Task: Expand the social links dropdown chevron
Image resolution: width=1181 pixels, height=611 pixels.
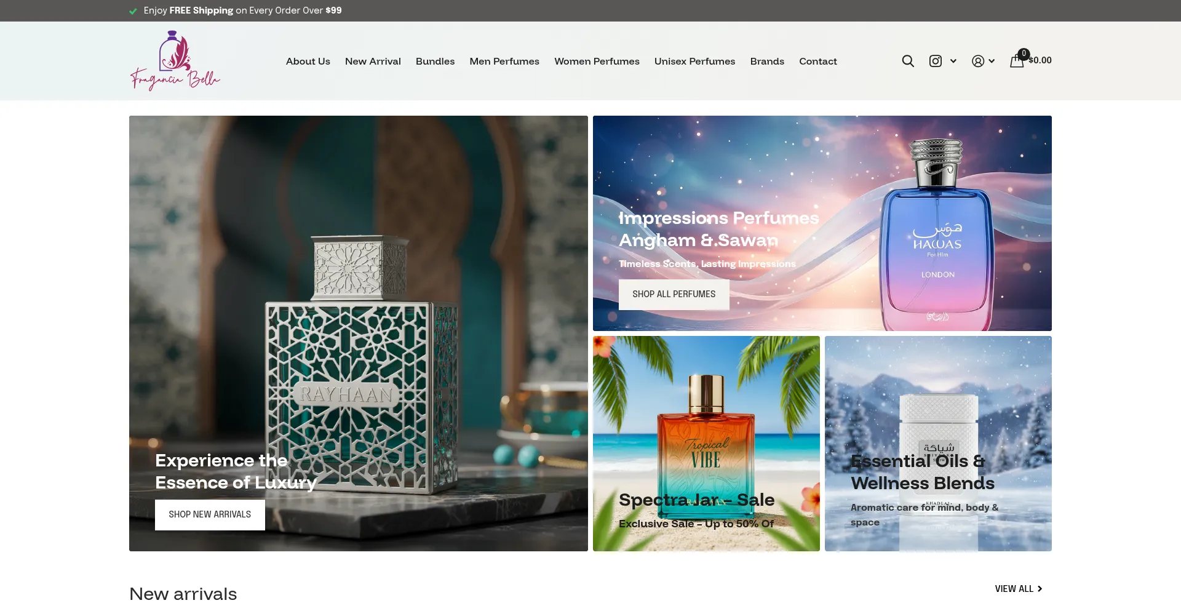Action: pyautogui.click(x=953, y=61)
